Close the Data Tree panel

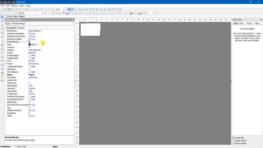[x=261, y=20]
